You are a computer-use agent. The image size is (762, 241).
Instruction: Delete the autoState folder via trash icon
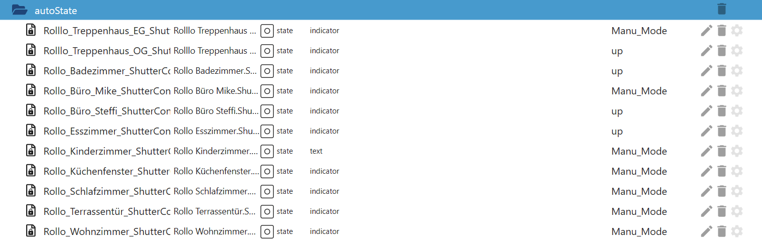click(x=721, y=9)
